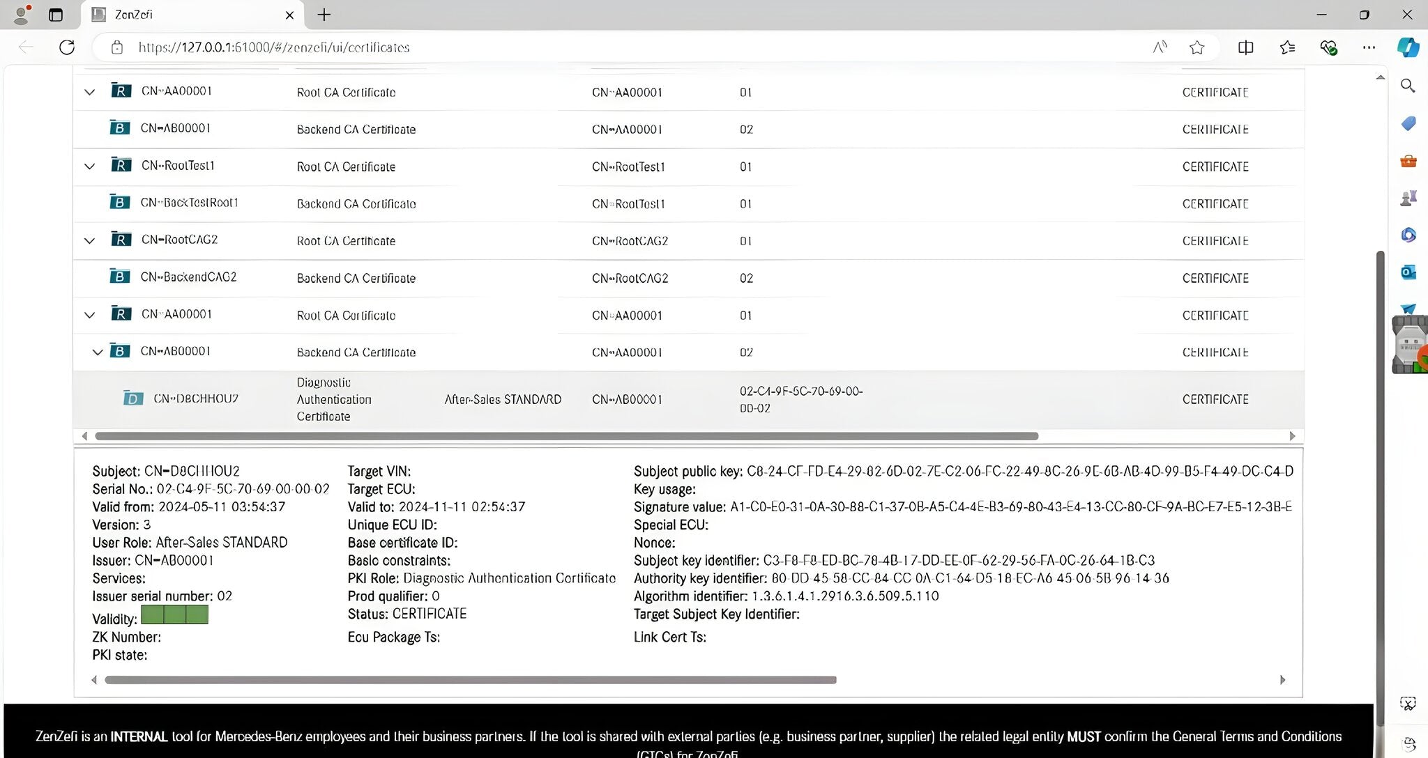
Task: Click the browser back arrow
Action: 26,47
